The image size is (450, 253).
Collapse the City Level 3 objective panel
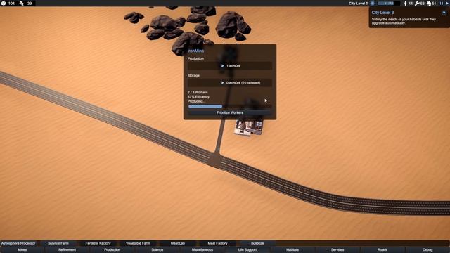444,13
